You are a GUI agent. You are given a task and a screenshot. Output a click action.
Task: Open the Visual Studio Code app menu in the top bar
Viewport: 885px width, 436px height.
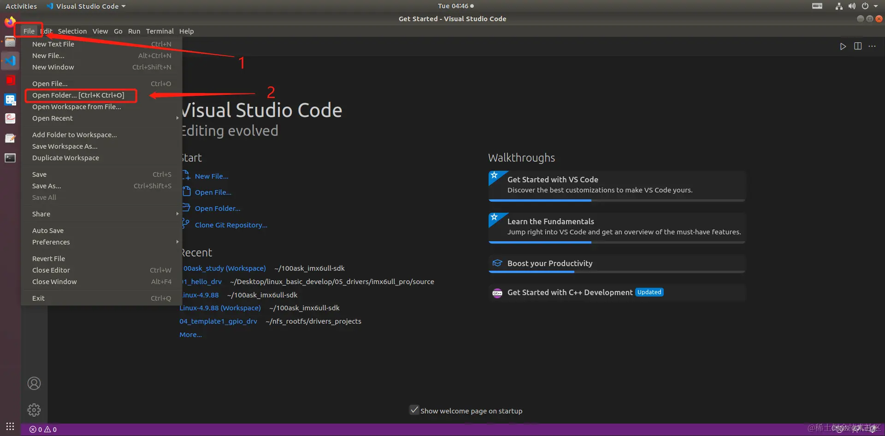coord(86,6)
